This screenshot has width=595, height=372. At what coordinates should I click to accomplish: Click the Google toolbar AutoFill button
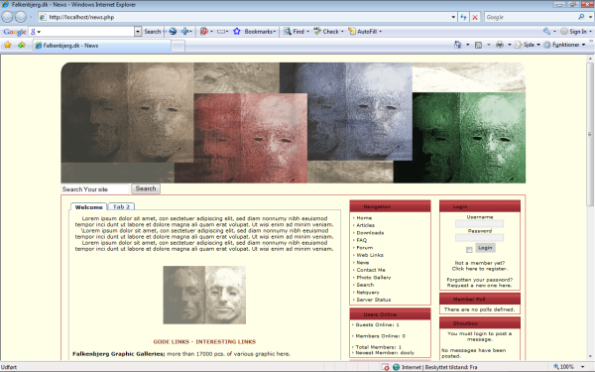point(365,32)
